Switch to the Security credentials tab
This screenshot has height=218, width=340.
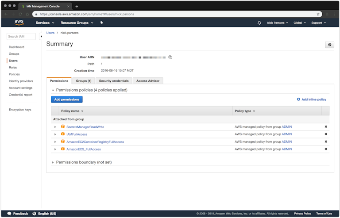click(114, 81)
